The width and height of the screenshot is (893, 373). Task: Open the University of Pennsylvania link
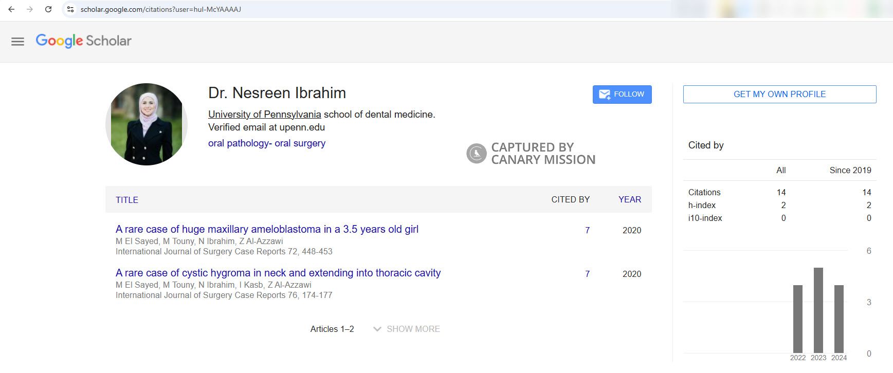coord(264,114)
